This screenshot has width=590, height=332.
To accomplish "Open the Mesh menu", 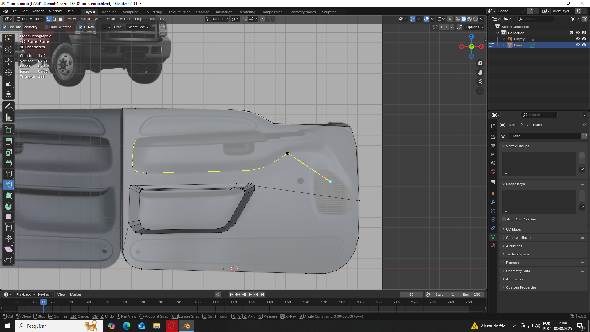I will click(111, 19).
